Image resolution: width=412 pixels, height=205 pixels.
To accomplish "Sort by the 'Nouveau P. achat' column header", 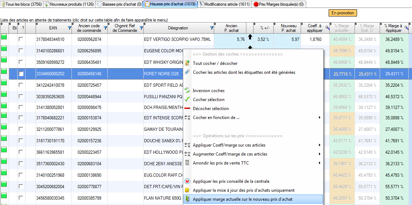I will (x=288, y=28).
